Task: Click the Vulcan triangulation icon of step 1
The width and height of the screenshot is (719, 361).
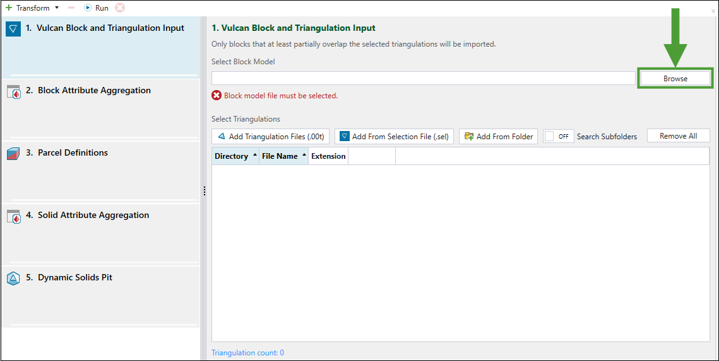Action: [x=13, y=29]
